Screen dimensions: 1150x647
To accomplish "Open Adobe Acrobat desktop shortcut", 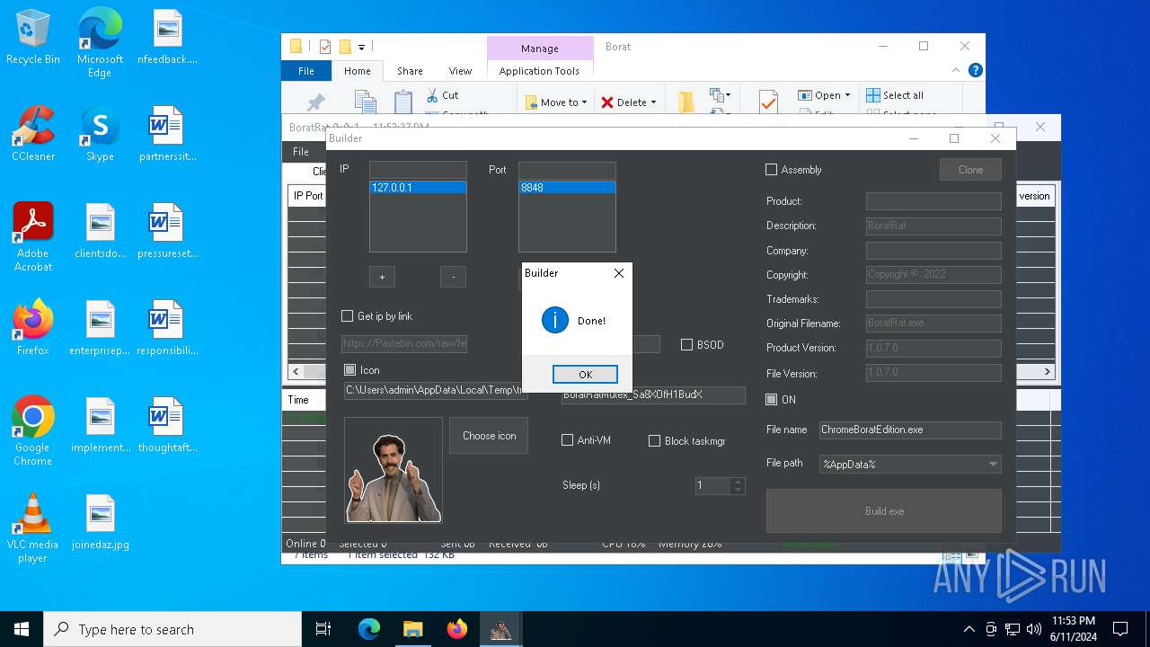I will pyautogui.click(x=33, y=237).
